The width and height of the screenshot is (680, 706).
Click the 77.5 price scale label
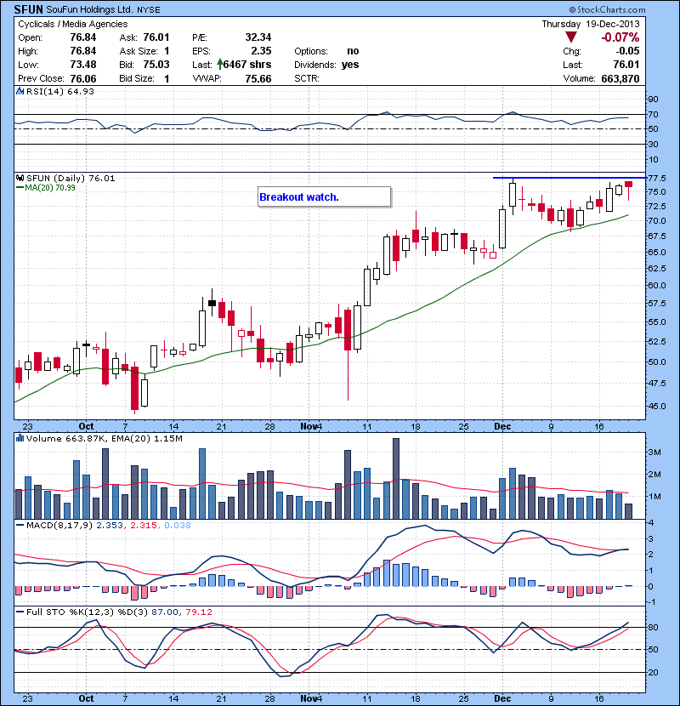(657, 179)
